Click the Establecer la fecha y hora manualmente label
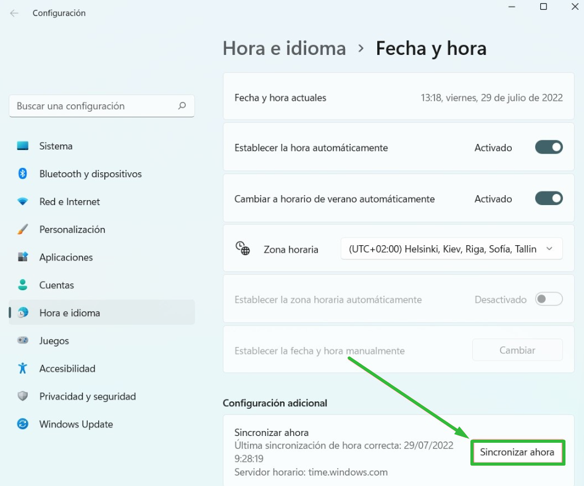584x486 pixels. [x=320, y=351]
